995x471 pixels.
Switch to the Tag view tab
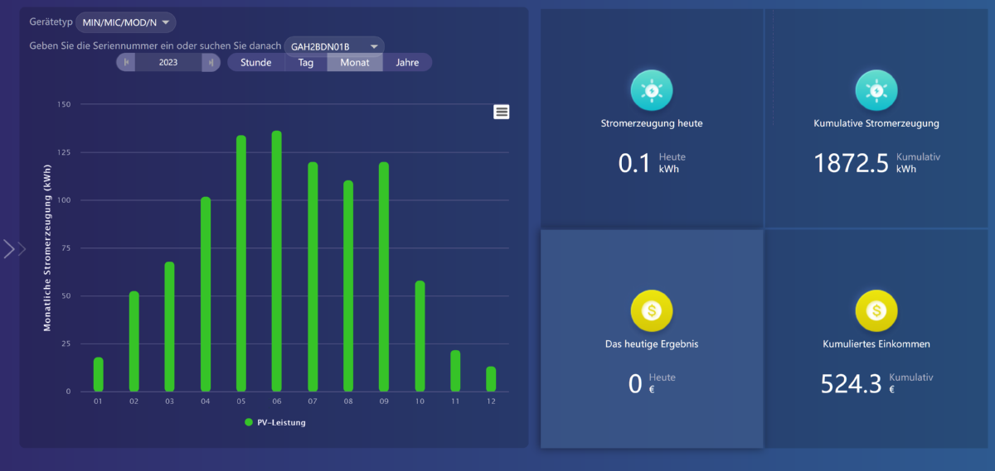pos(306,62)
